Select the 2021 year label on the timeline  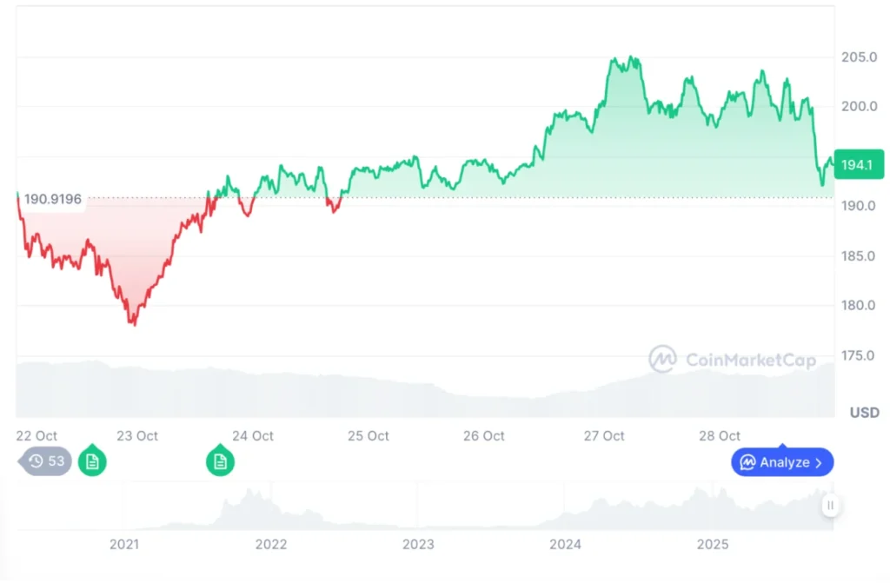(123, 545)
